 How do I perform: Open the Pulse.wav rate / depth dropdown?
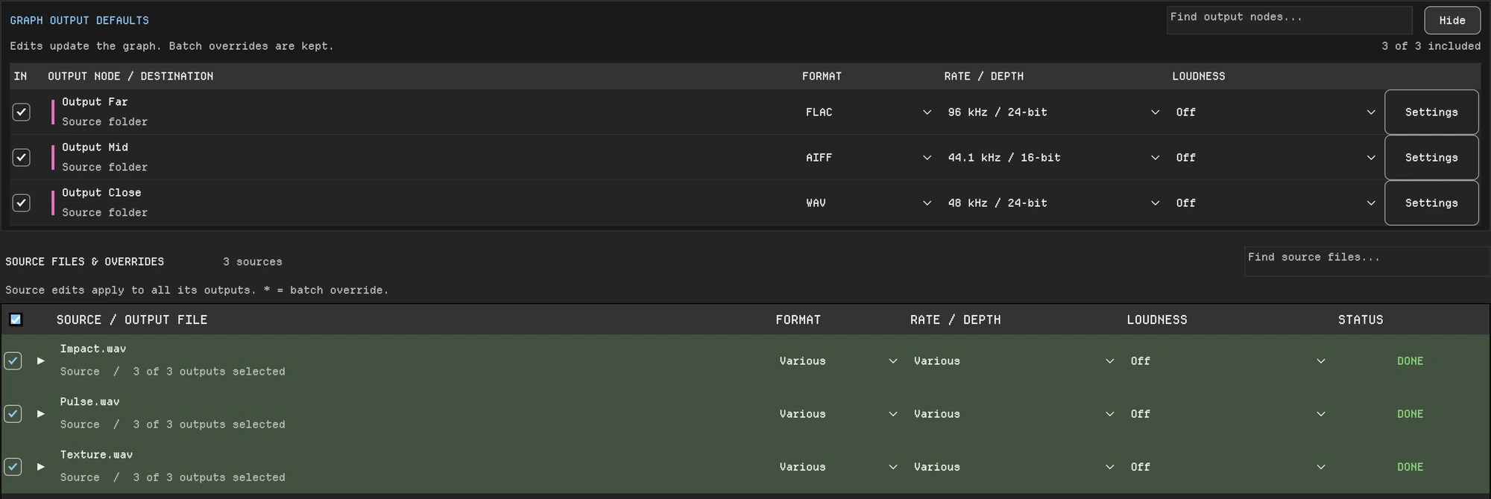(x=1014, y=414)
